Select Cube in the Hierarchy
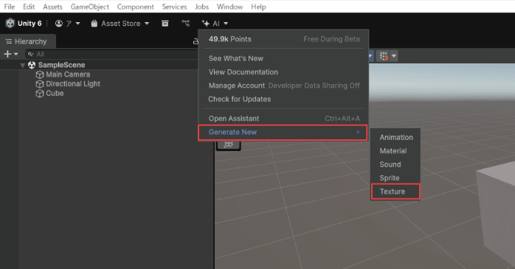This screenshot has width=515, height=269. pyautogui.click(x=55, y=93)
